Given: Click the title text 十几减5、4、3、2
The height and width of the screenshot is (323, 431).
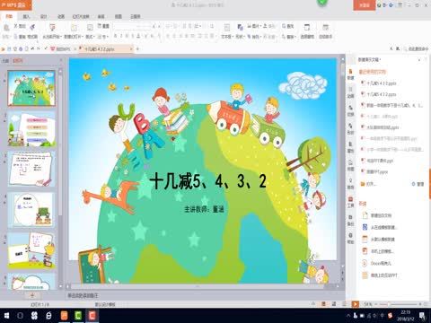Looking at the screenshot, I should click(207, 181).
